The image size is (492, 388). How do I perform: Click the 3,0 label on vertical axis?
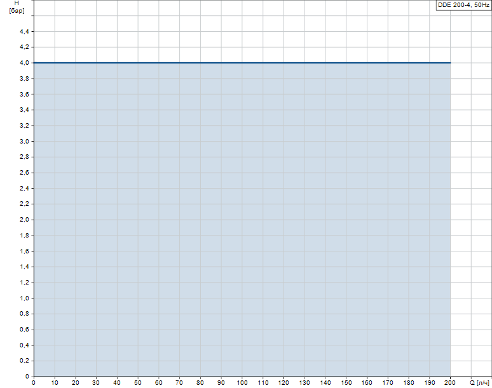[x=24, y=142]
